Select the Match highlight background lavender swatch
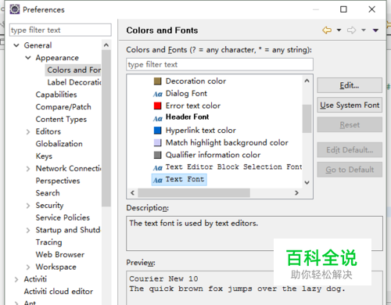The width and height of the screenshot is (391, 305). coord(157,142)
